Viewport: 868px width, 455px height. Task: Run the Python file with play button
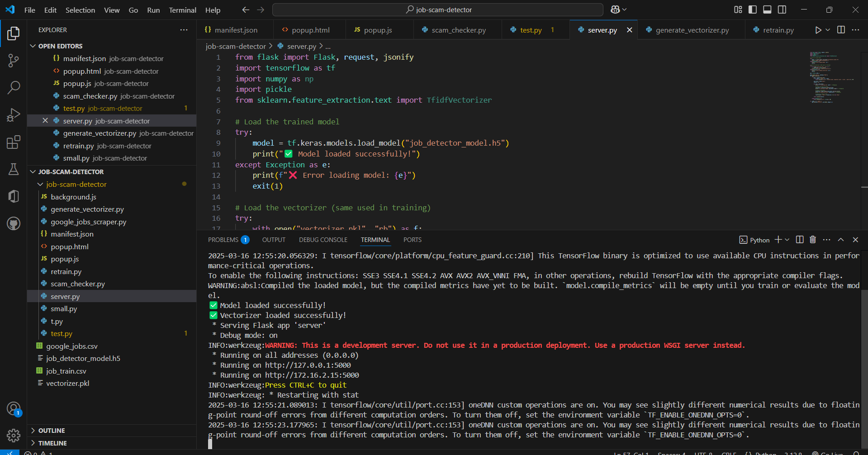point(818,30)
